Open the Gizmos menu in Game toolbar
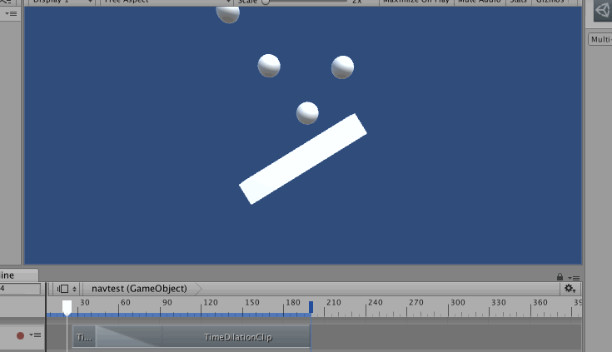This screenshot has width=612, height=352. 550,2
